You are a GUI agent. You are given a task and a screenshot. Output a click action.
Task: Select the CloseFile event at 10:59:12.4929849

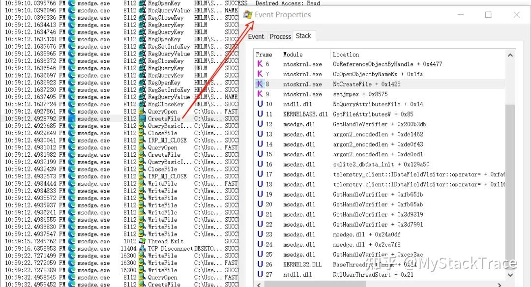point(120,133)
